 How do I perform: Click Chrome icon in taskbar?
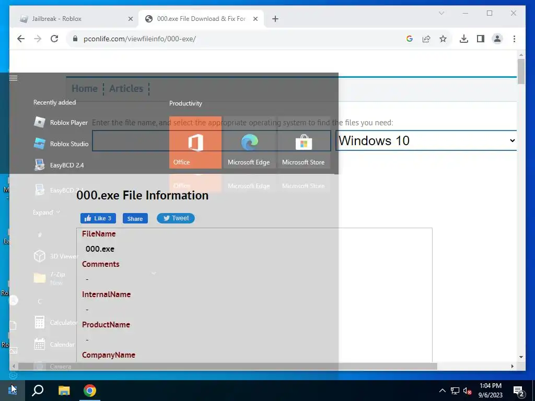pyautogui.click(x=90, y=391)
